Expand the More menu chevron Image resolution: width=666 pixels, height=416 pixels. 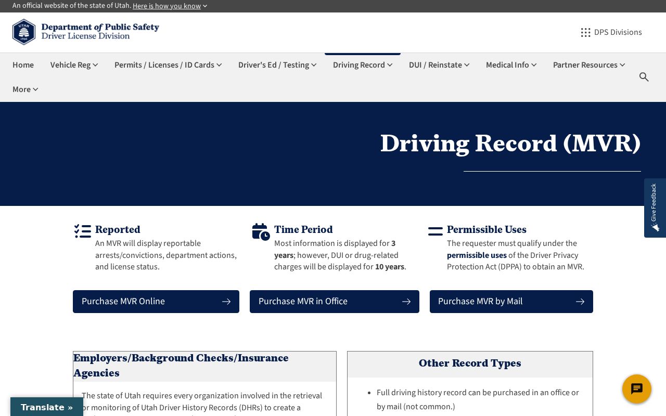point(35,89)
